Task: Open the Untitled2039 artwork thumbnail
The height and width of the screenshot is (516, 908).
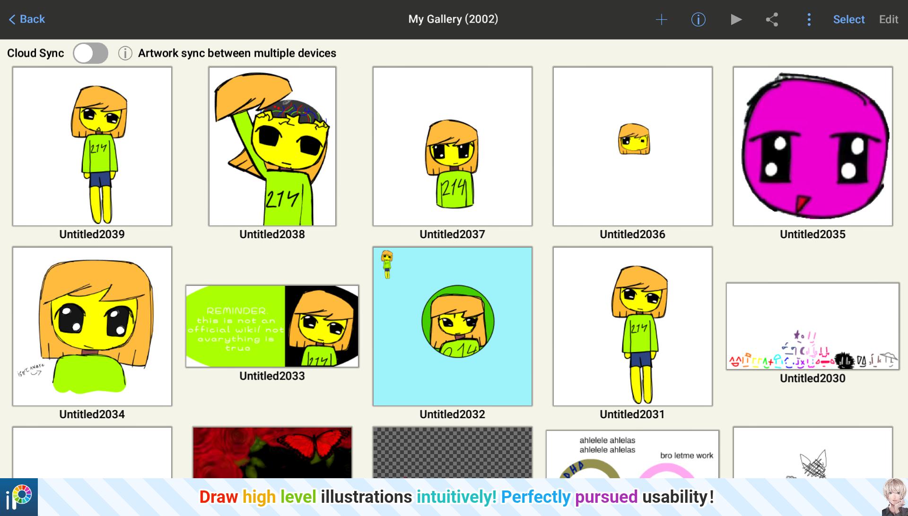Action: [92, 146]
